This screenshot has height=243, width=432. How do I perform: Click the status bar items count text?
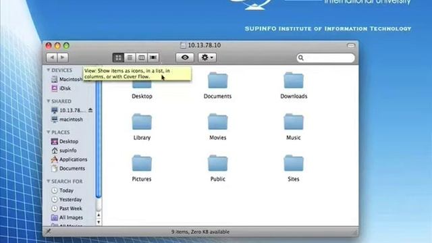pyautogui.click(x=200, y=232)
